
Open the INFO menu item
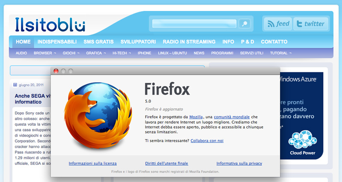(x=228, y=42)
